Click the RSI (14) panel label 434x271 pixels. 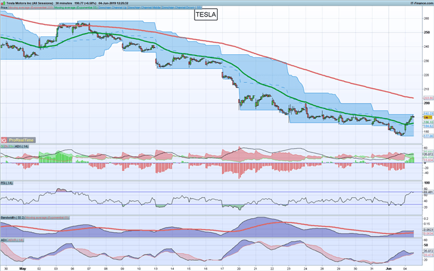[x=6, y=183]
